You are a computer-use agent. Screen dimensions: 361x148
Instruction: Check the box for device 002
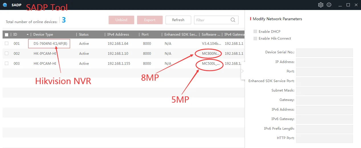(7, 53)
